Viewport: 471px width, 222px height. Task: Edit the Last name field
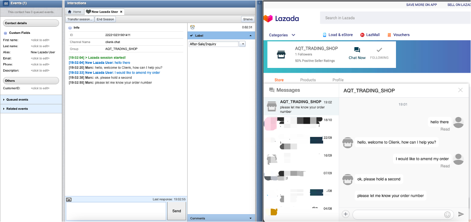(x=40, y=46)
